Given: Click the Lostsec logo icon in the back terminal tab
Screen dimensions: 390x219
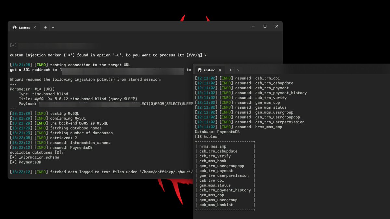Looking at the screenshot, I should [x=14, y=28].
